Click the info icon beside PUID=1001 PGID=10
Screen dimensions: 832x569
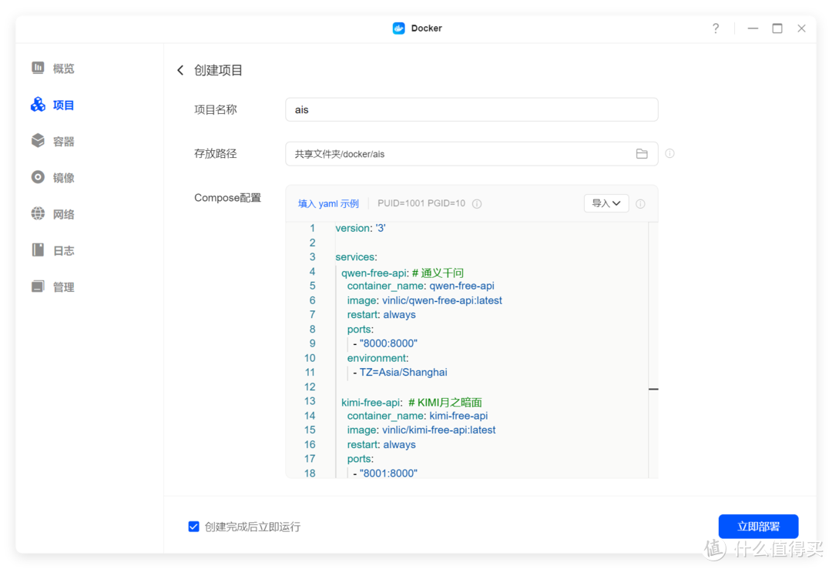tap(477, 203)
